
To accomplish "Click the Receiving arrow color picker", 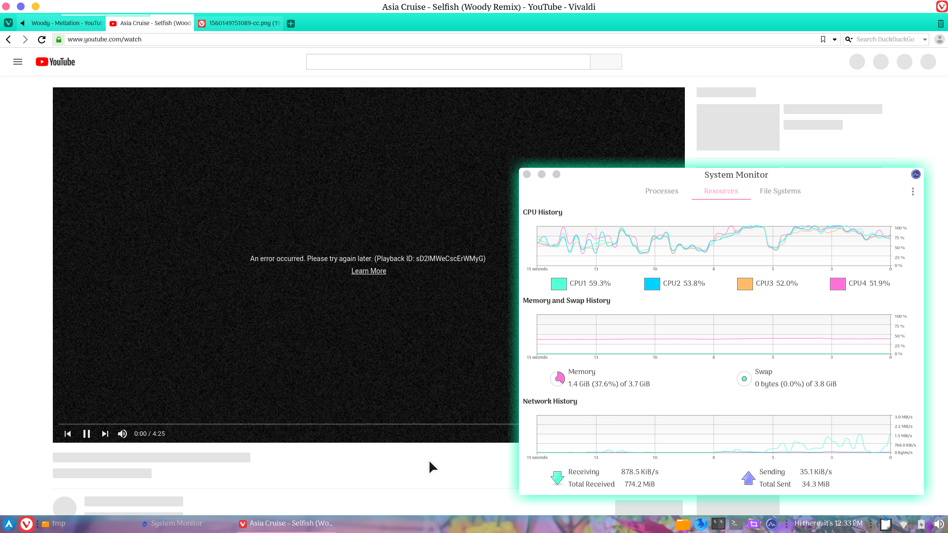I will 557,478.
